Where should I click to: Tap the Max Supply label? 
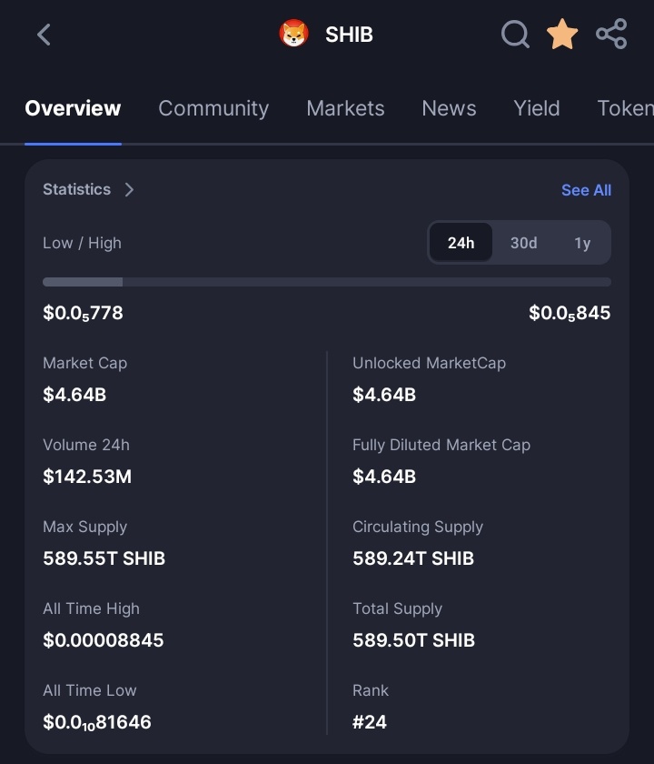point(85,527)
